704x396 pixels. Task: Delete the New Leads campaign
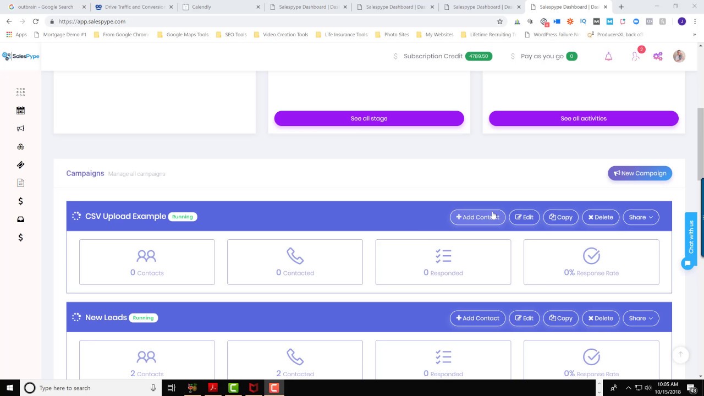point(601,318)
